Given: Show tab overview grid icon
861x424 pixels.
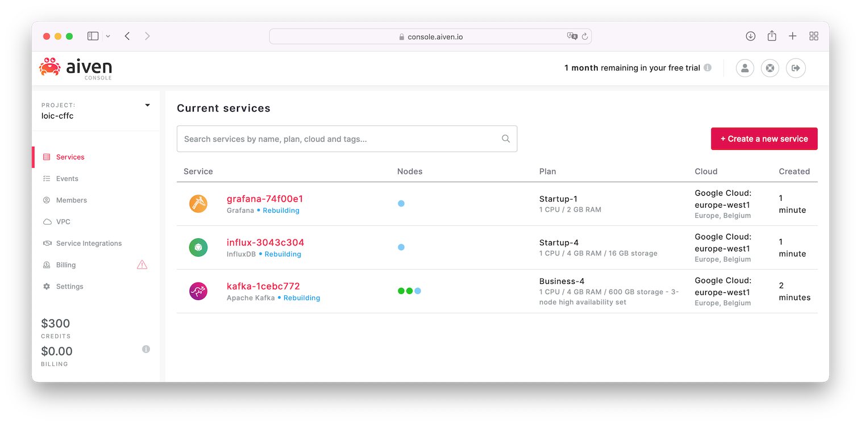Looking at the screenshot, I should click(814, 36).
